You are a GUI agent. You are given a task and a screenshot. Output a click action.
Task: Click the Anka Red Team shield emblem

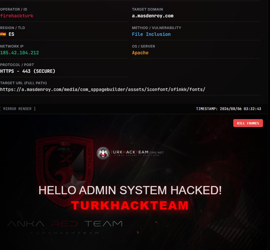click(65, 171)
